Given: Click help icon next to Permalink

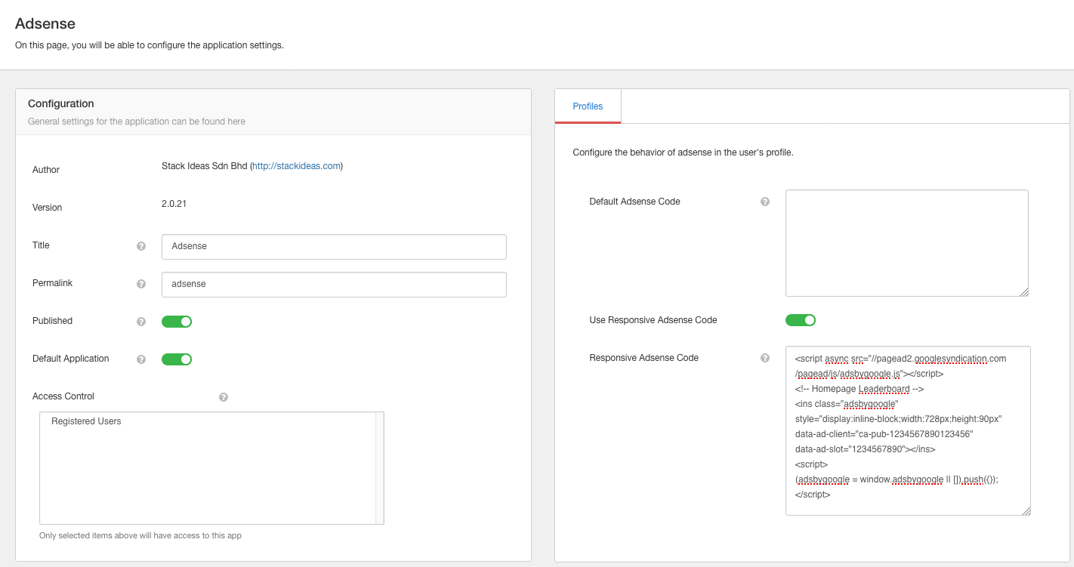Looking at the screenshot, I should (141, 284).
